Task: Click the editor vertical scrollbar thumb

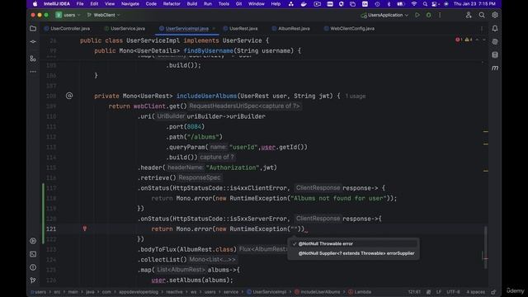Action: coord(485,247)
